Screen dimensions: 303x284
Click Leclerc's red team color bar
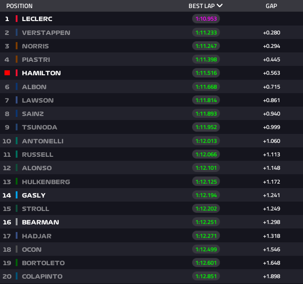17,19
